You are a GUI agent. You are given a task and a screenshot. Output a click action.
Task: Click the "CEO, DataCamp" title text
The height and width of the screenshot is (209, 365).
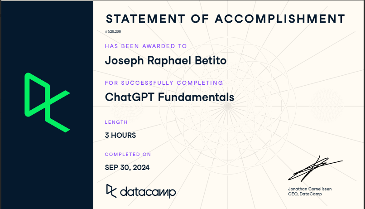305,194
